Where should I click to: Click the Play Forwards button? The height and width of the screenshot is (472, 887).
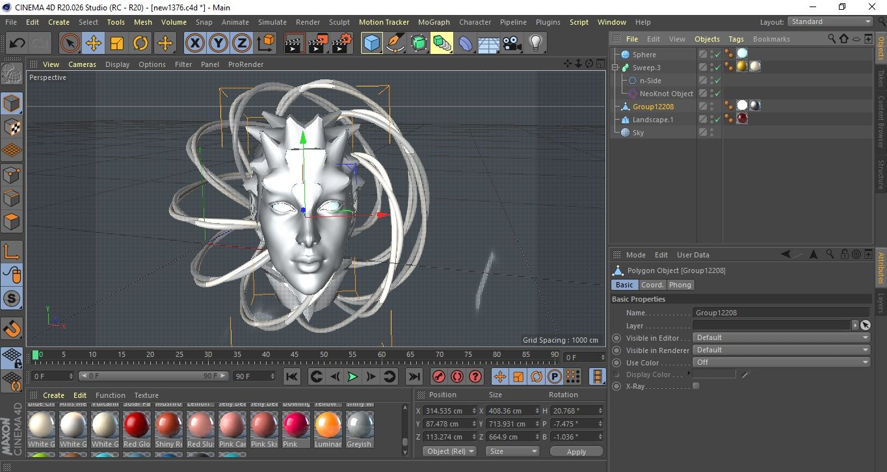pyautogui.click(x=352, y=376)
